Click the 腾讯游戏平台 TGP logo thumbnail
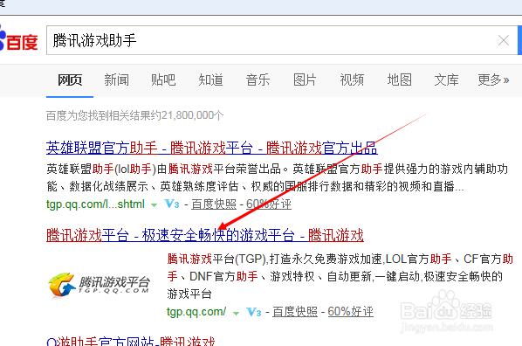The height and width of the screenshot is (346, 522). (x=99, y=285)
